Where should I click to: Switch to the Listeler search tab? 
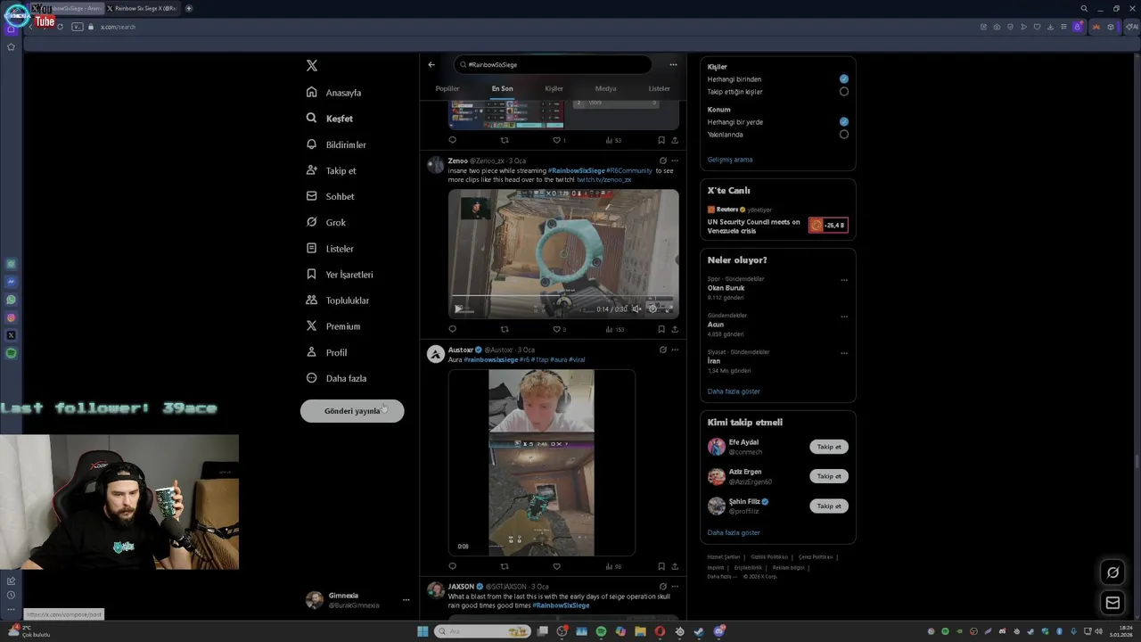coord(660,88)
